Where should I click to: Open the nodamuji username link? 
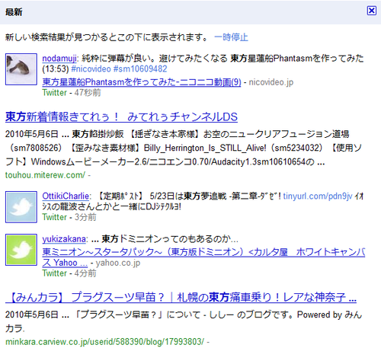pyautogui.click(x=59, y=59)
